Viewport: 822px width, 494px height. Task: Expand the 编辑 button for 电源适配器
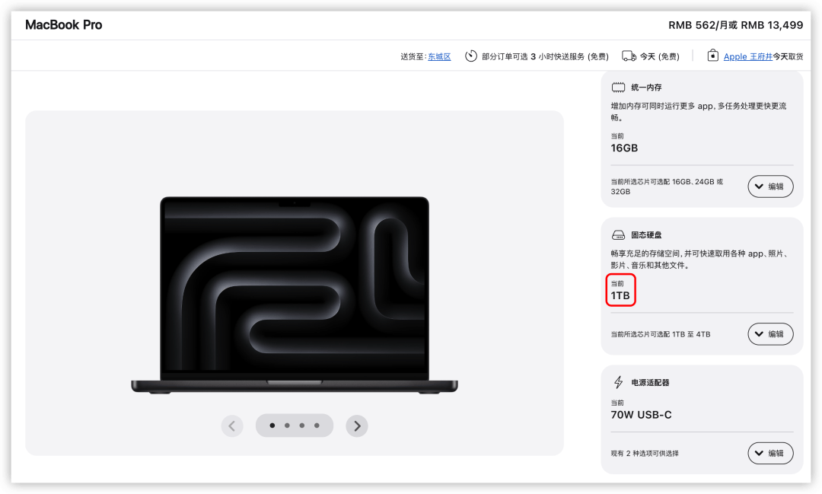coord(769,453)
